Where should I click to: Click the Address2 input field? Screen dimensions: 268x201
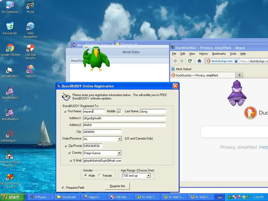click(124, 125)
